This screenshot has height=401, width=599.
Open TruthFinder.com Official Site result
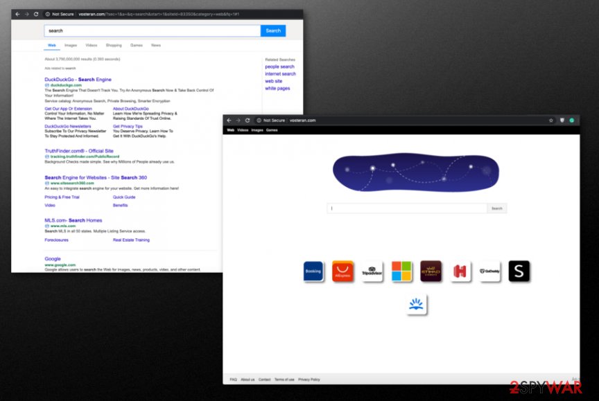coord(79,151)
